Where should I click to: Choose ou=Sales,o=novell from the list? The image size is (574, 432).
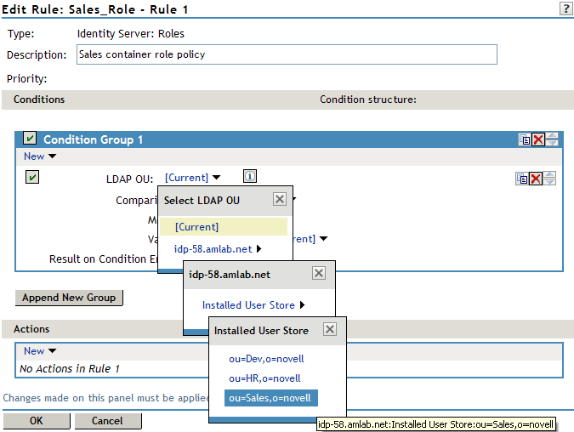270,398
